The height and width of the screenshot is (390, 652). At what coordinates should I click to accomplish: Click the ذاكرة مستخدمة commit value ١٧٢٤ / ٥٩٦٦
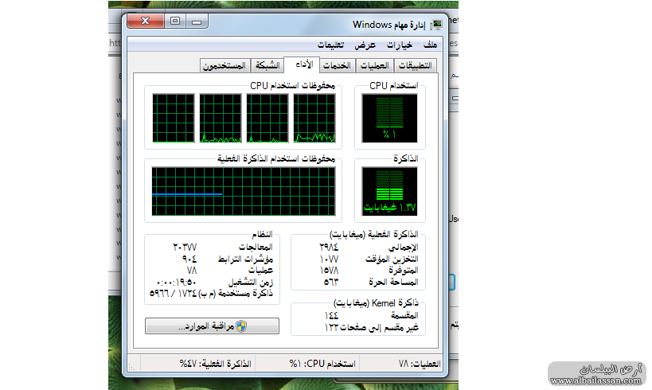[x=173, y=294]
